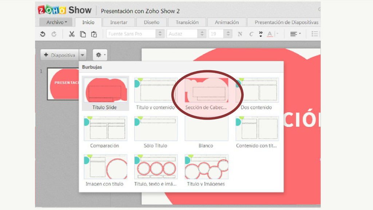Open the font color dropdown arrow

tap(277, 34)
